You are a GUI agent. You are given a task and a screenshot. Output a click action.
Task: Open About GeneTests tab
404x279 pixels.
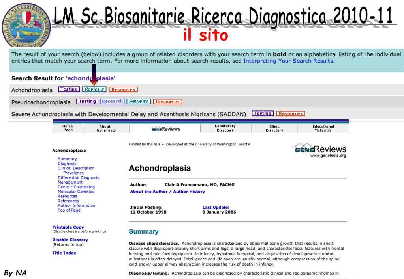click(106, 128)
